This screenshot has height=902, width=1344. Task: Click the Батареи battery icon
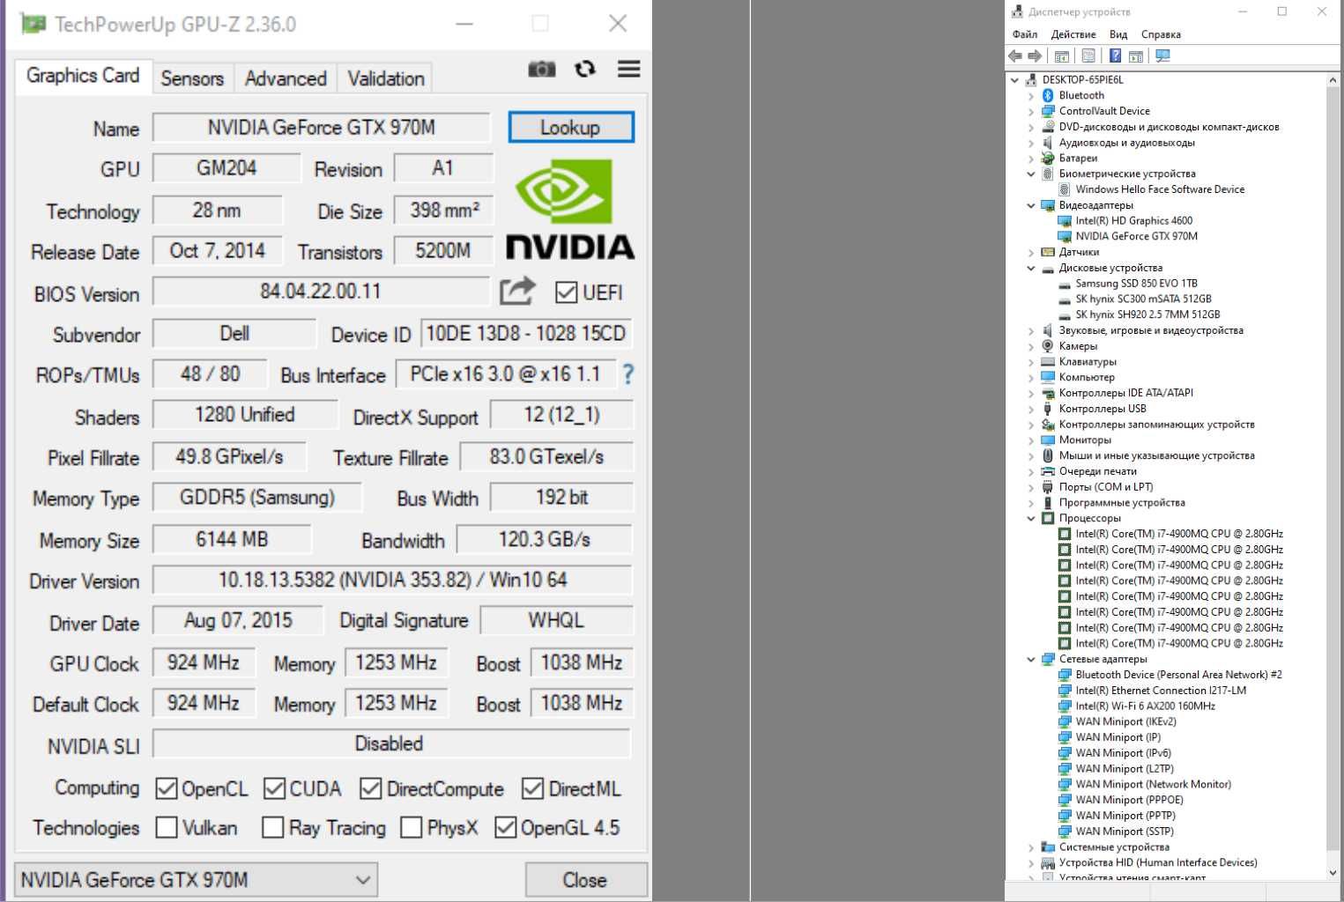(x=1048, y=158)
